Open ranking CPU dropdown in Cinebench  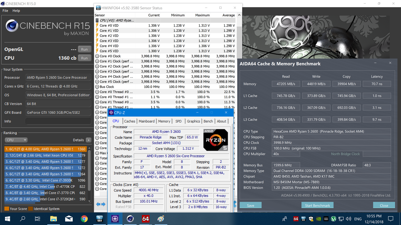pos(16,140)
